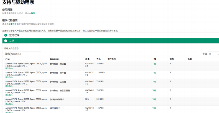Click size 11036 KB
Screen dimensions: 219x113
tap(101, 72)
